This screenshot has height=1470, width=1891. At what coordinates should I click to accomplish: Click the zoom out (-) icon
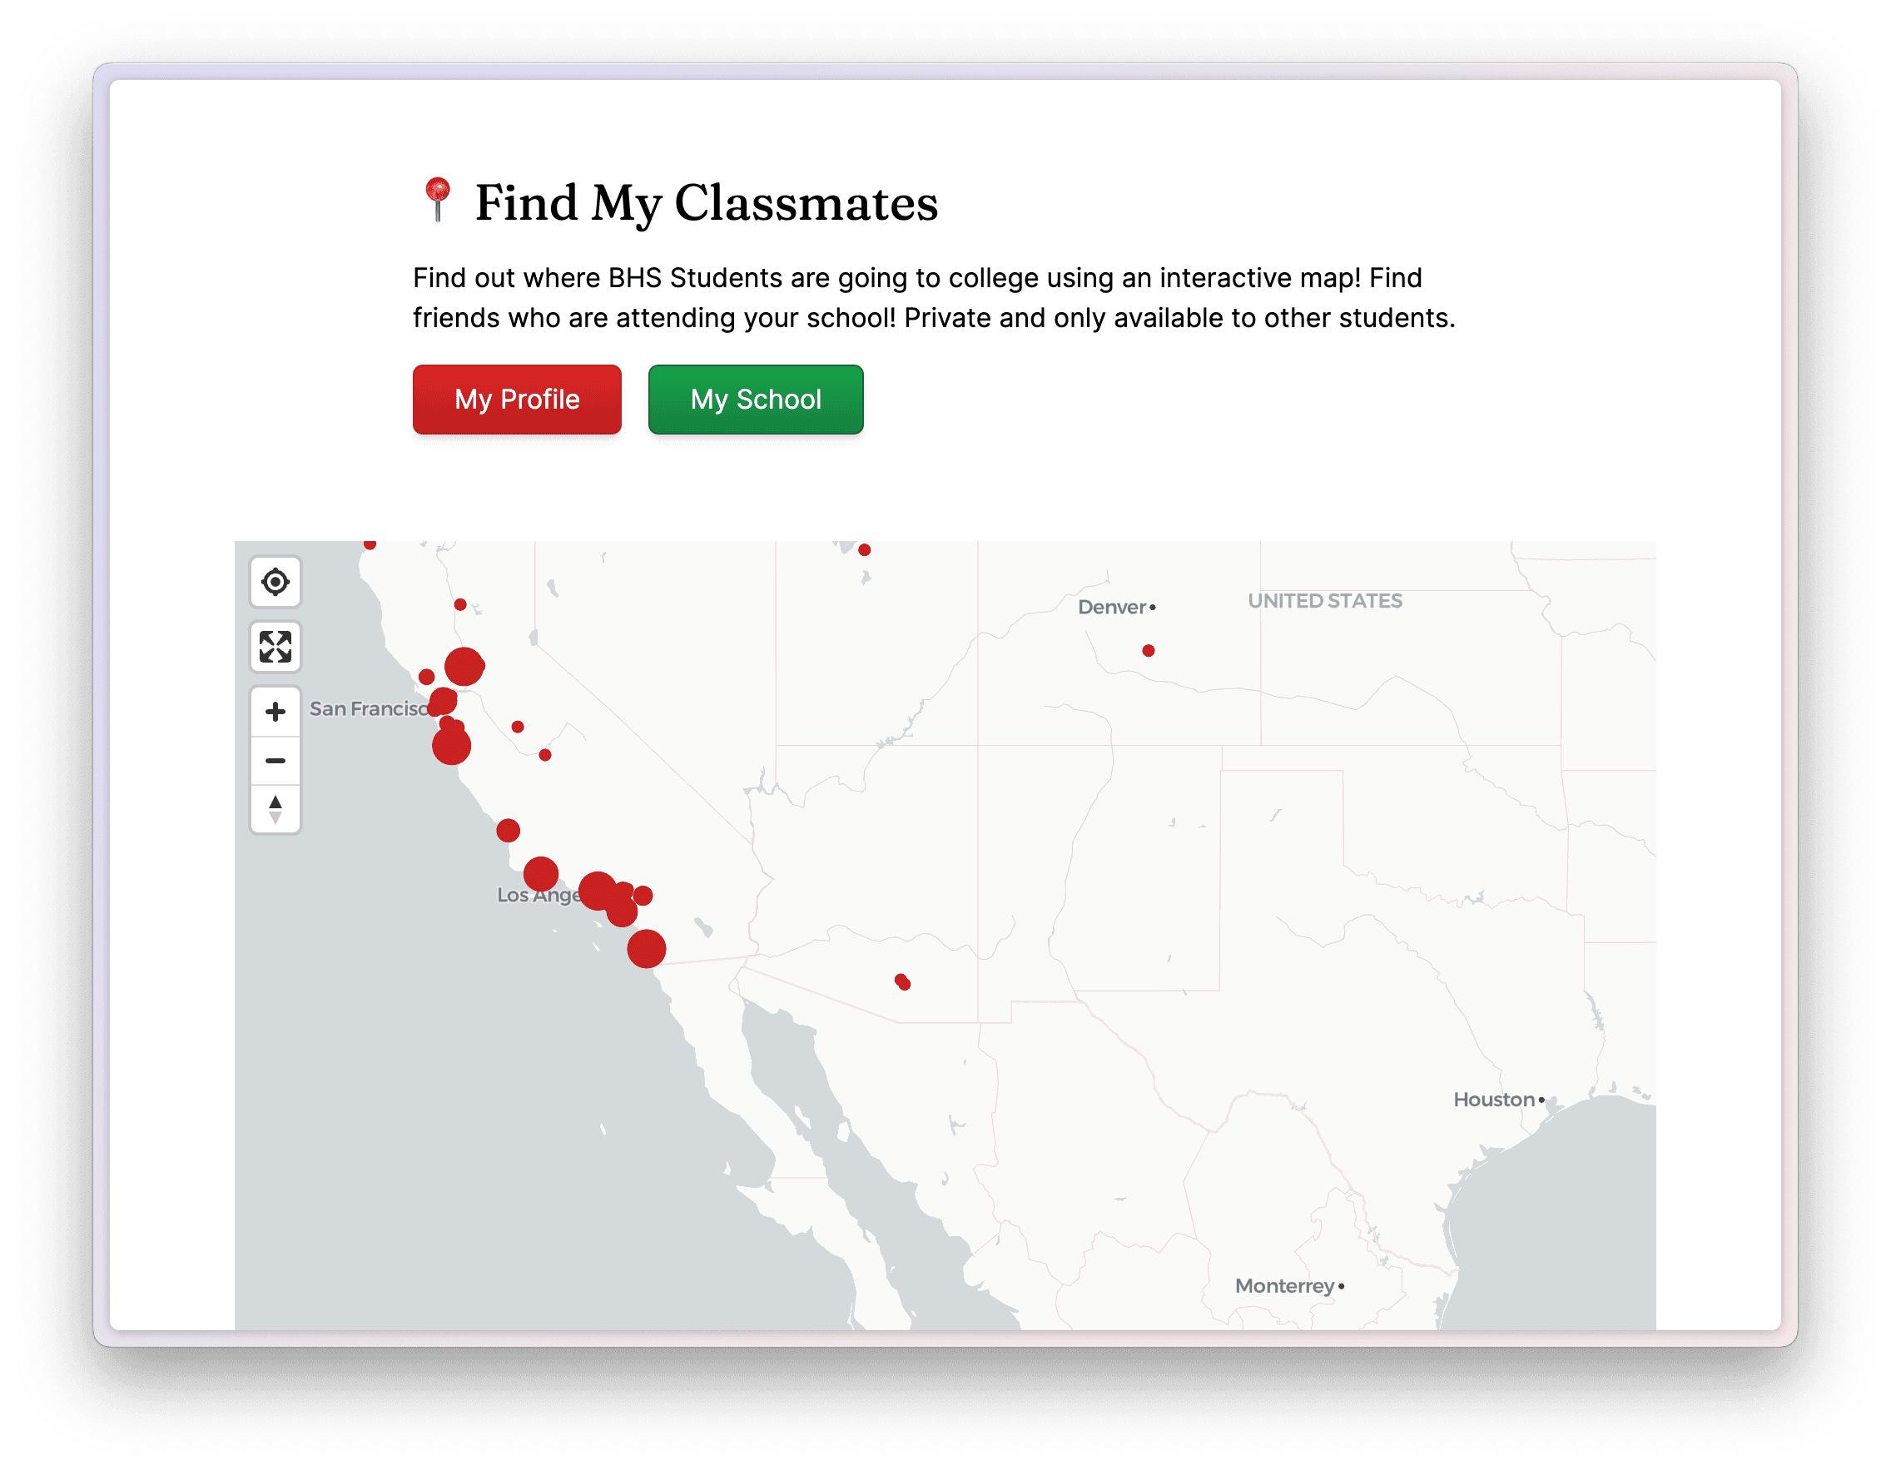click(276, 761)
